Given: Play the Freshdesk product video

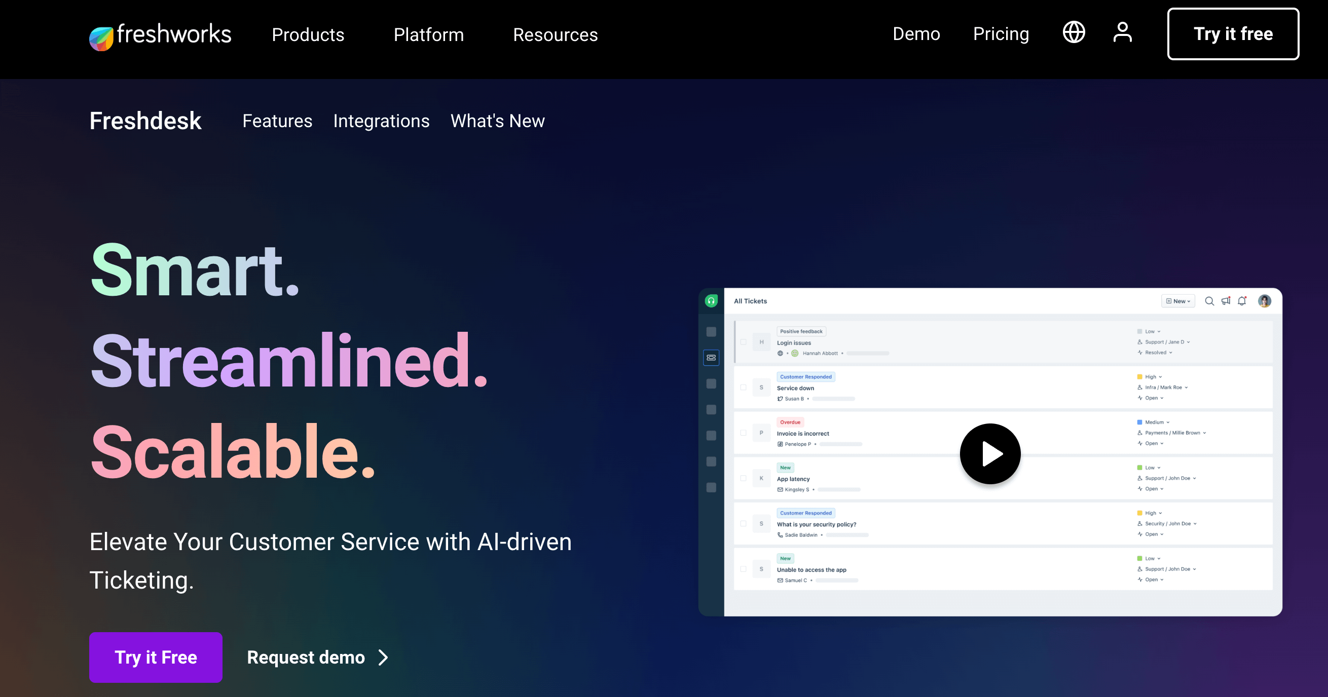Looking at the screenshot, I should [990, 454].
